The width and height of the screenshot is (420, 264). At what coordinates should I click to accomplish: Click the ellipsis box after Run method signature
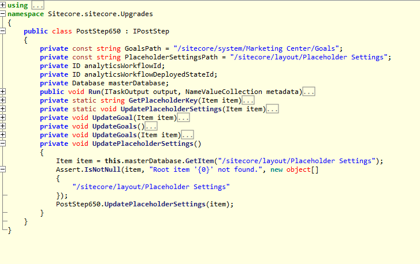click(x=309, y=92)
